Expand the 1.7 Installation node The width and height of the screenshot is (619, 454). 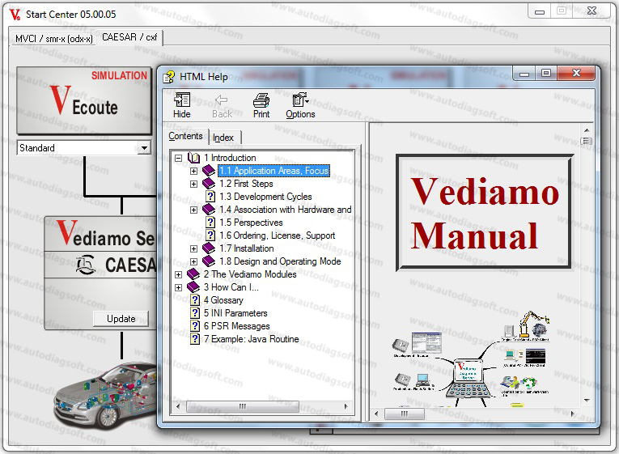coord(194,249)
